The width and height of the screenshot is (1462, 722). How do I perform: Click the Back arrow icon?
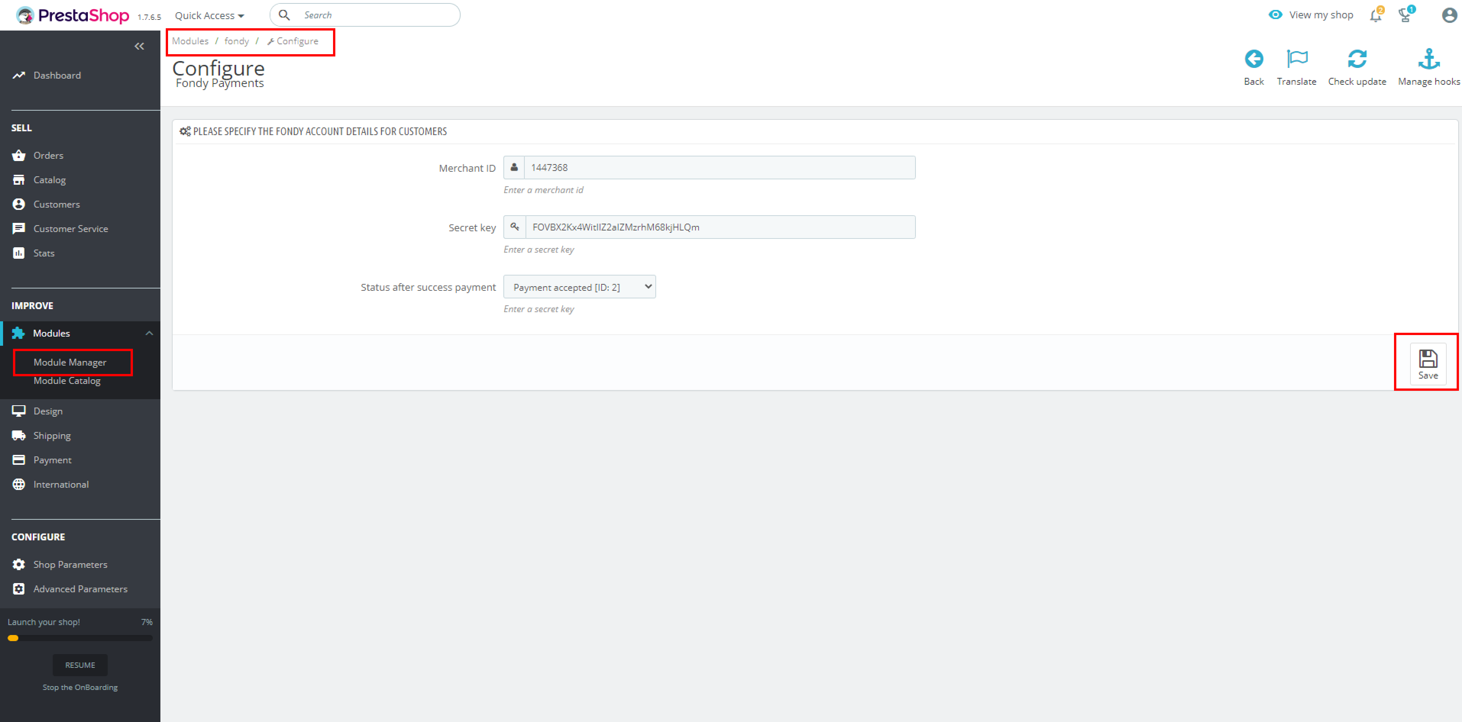pos(1254,59)
